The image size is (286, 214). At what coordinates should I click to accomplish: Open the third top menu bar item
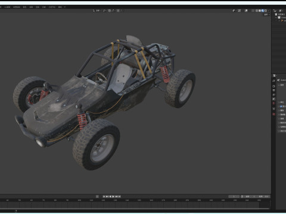coord(17,7)
